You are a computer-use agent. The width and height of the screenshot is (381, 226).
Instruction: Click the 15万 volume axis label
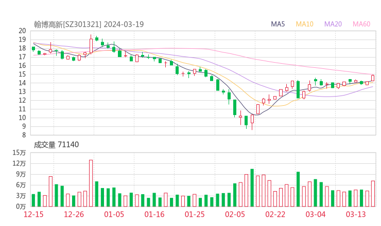[x=19, y=153]
